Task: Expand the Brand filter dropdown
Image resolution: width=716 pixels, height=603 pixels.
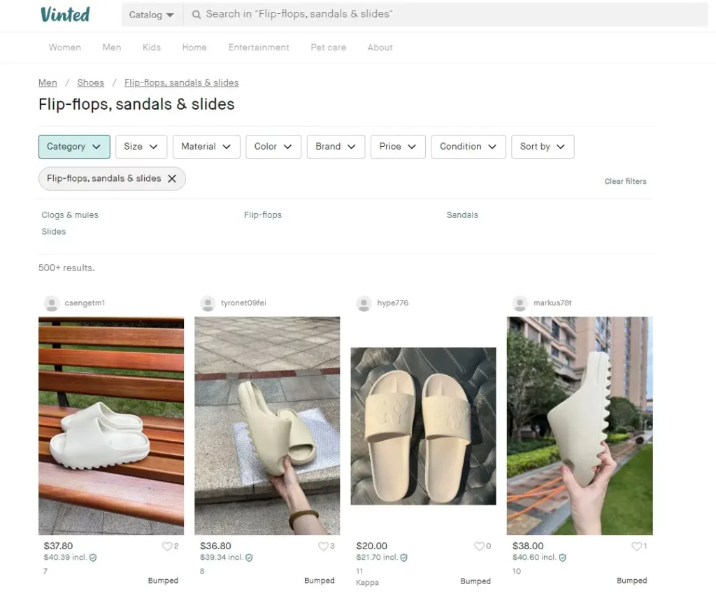Action: pos(335,147)
